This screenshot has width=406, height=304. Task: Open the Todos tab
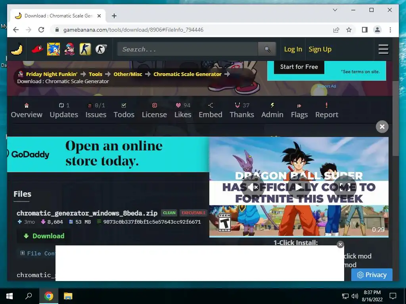click(124, 110)
